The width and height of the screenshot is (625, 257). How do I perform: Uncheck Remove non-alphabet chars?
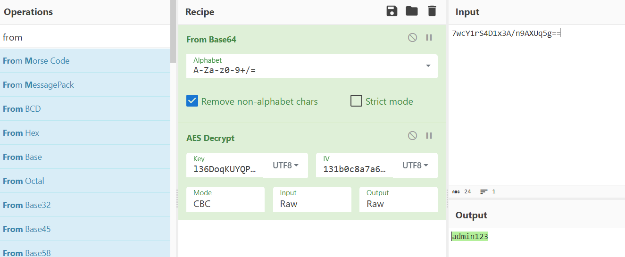(192, 101)
